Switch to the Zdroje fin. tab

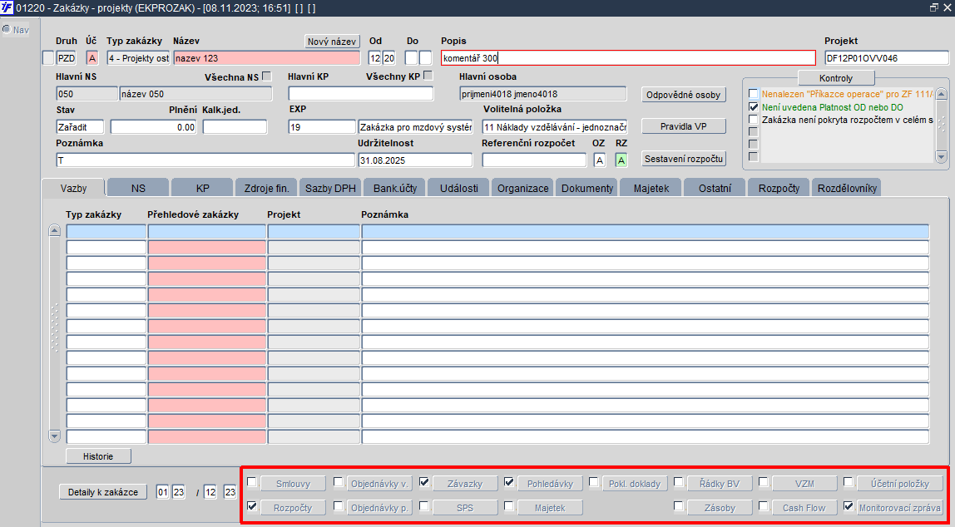click(266, 188)
